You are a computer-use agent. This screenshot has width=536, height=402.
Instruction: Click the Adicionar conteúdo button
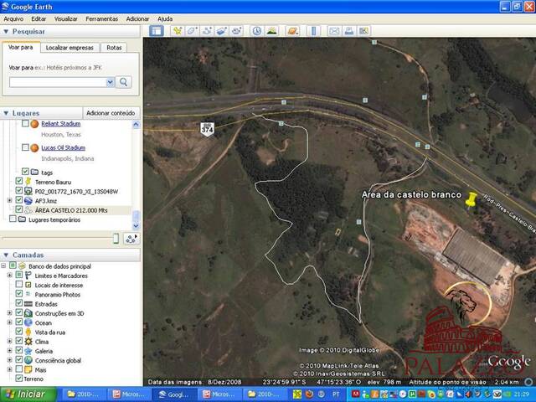(x=111, y=113)
